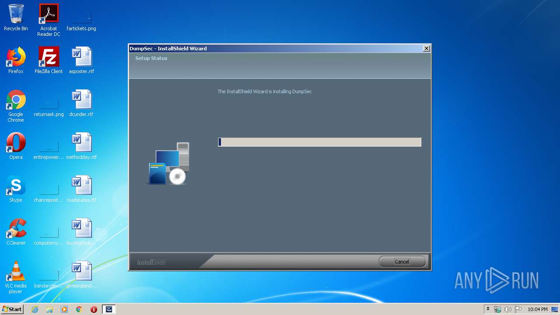Click the 10:04 PM taskbar clock

click(537, 309)
